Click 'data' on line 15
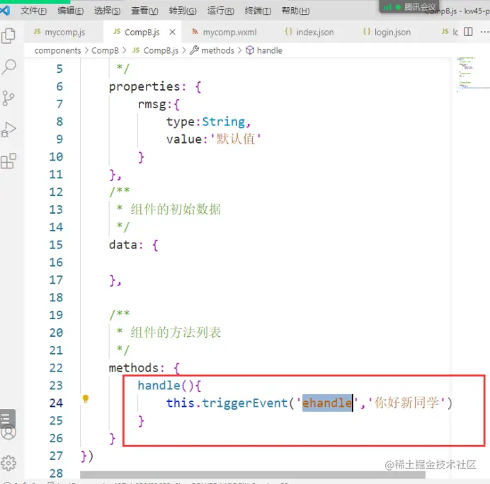Screen dimensions: 490x484 point(123,245)
